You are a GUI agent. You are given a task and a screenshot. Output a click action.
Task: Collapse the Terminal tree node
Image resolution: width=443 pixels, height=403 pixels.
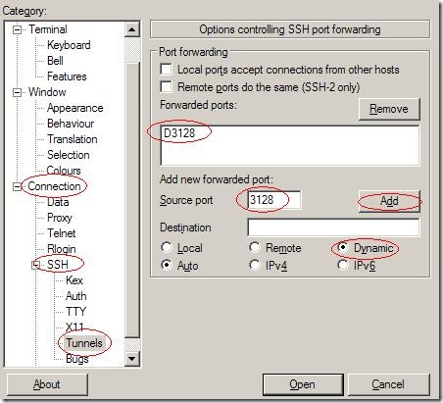point(17,30)
